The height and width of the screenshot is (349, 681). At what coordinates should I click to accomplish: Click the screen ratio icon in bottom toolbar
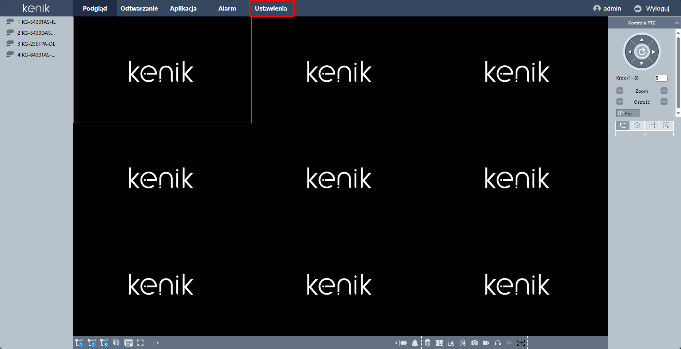403,343
